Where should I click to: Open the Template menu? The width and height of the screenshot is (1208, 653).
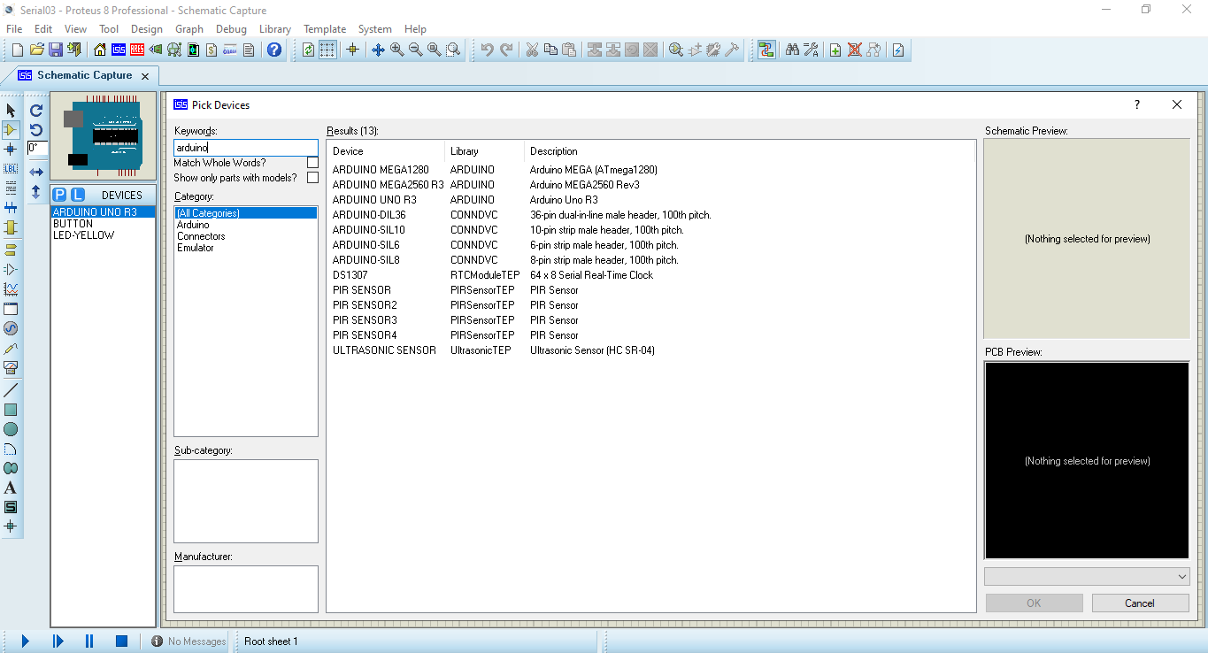325,29
